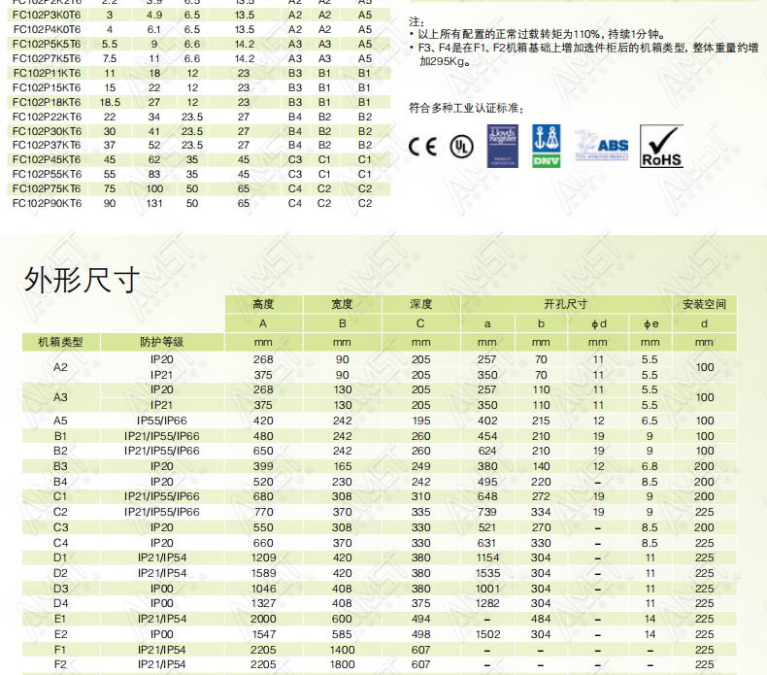
Task: Click the 安装空间 column header
Action: point(705,304)
